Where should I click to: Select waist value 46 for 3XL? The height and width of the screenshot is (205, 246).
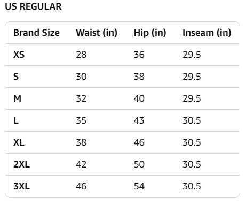pyautogui.click(x=81, y=186)
